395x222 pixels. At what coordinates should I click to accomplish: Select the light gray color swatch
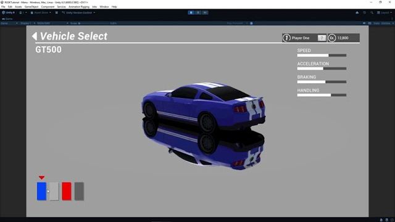pyautogui.click(x=54, y=191)
